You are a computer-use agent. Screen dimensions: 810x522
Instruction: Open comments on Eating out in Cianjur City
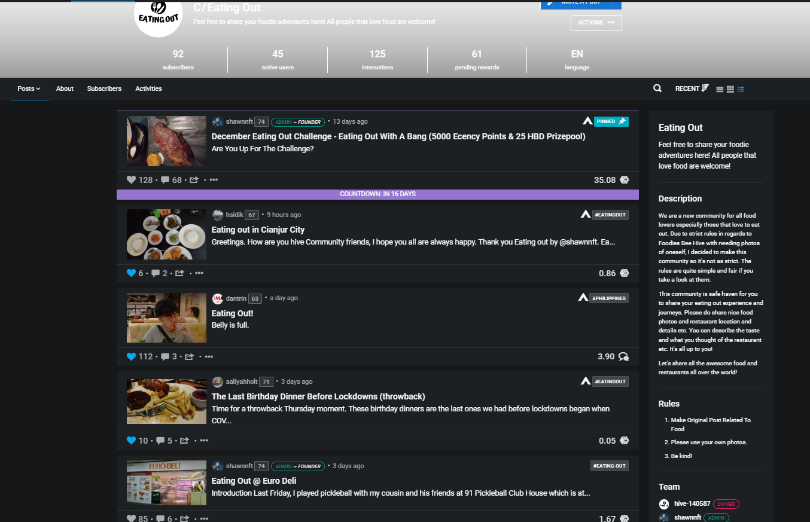point(156,273)
